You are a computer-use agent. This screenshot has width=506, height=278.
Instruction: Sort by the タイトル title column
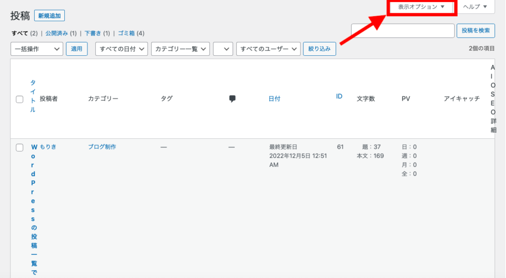(33, 96)
